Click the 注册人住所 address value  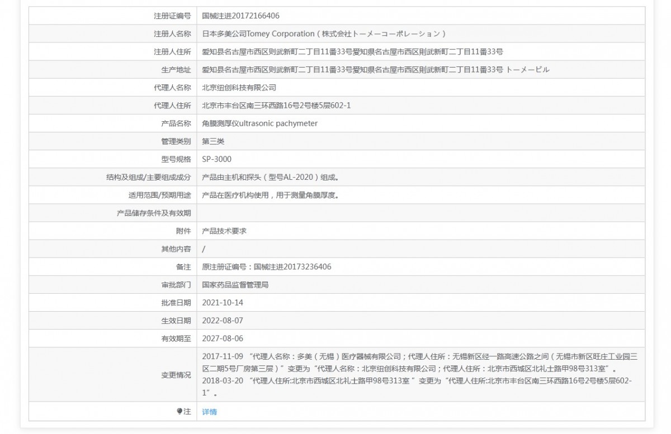352,52
